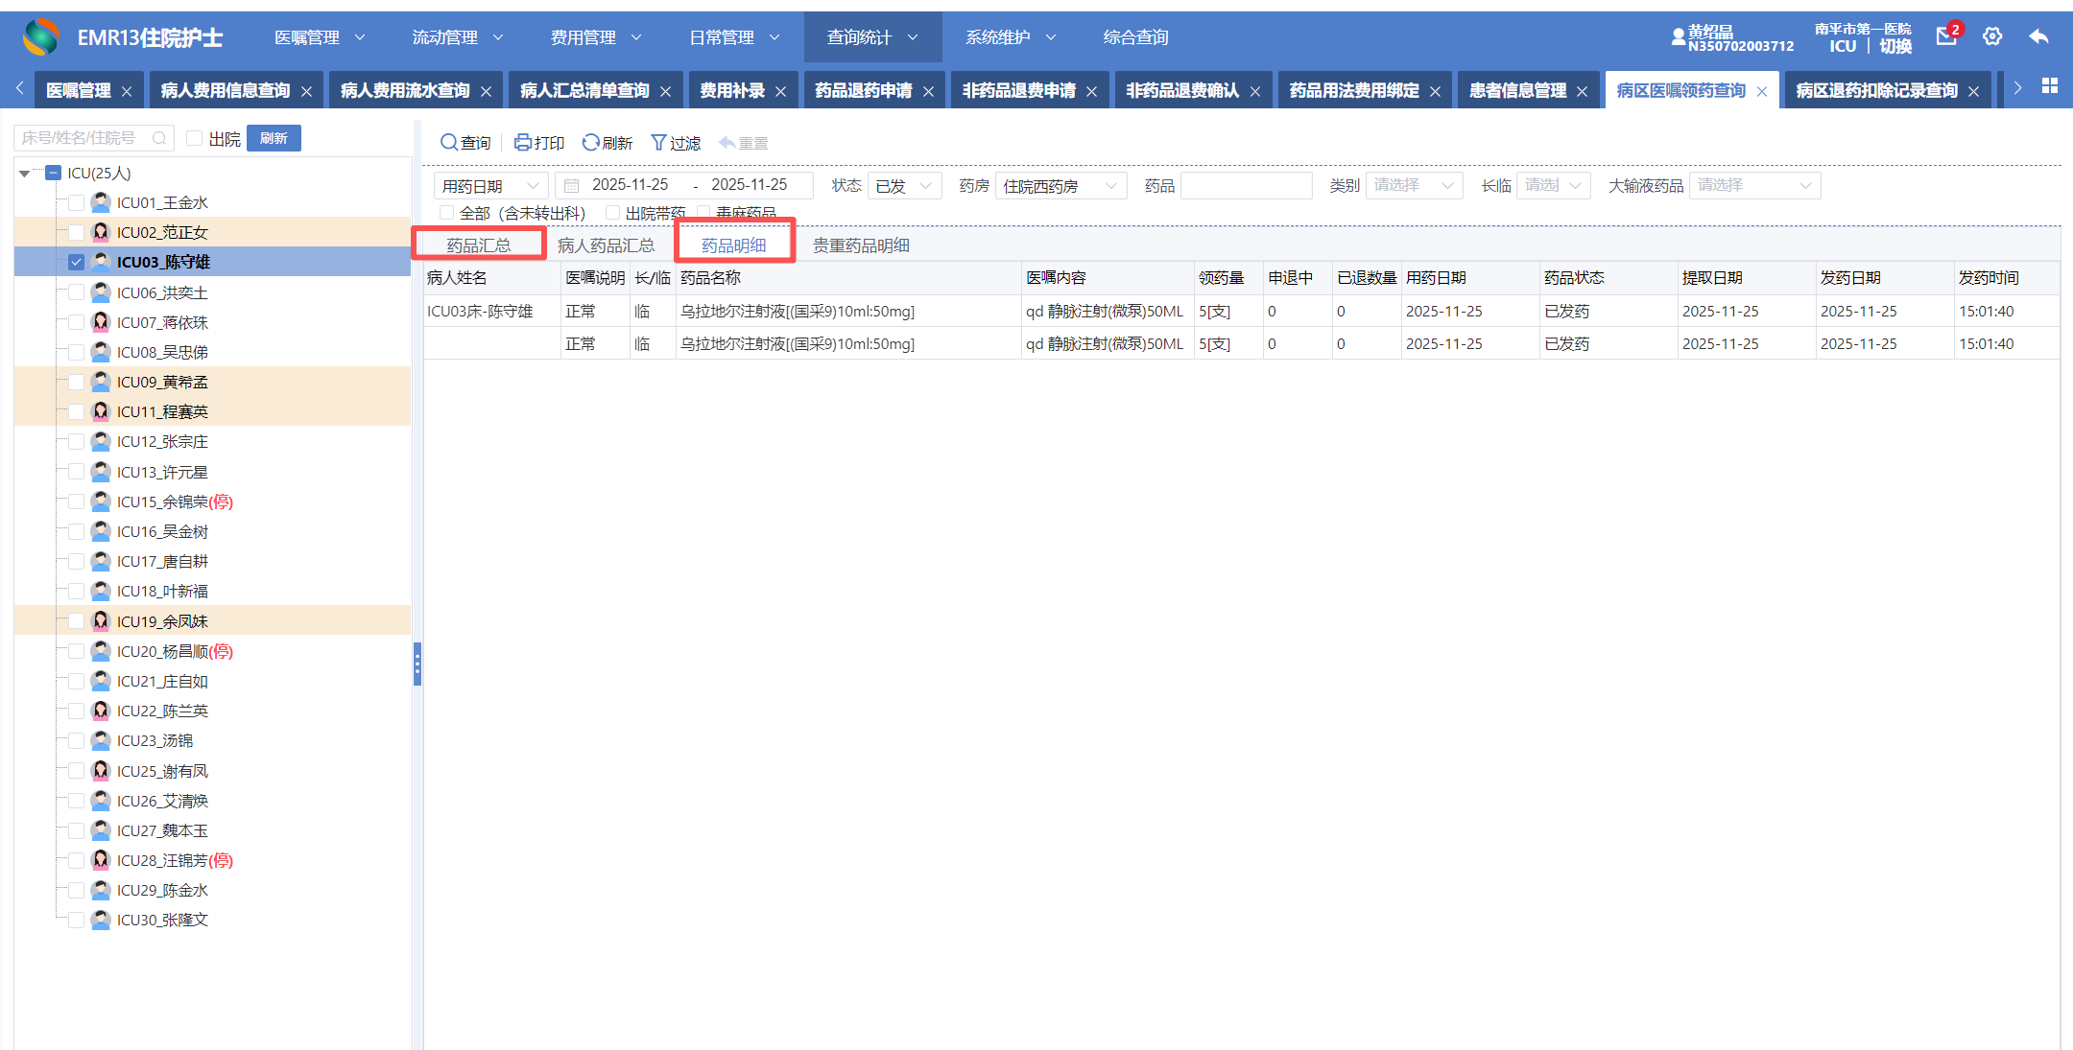2073x1050 pixels.
Task: Open the tab grid overview icon
Action: [2050, 86]
